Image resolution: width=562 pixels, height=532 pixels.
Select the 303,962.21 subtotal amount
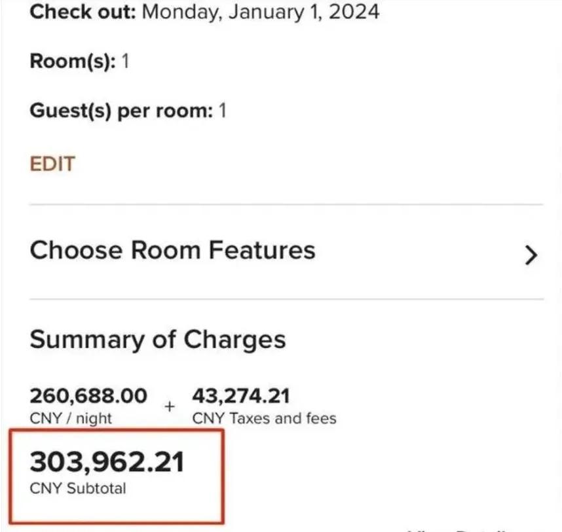point(107,462)
